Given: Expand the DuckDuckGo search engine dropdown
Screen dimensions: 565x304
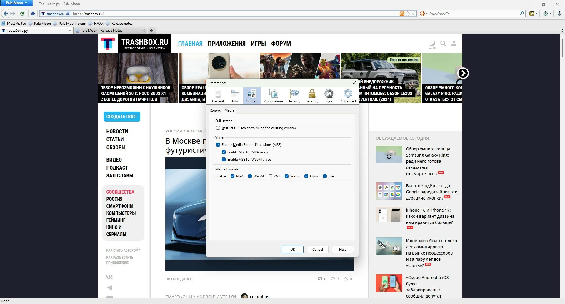Looking at the screenshot, I should pyautogui.click(x=424, y=14).
